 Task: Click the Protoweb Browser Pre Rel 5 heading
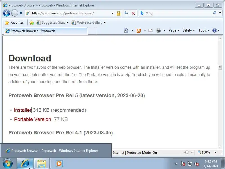coord(76,95)
